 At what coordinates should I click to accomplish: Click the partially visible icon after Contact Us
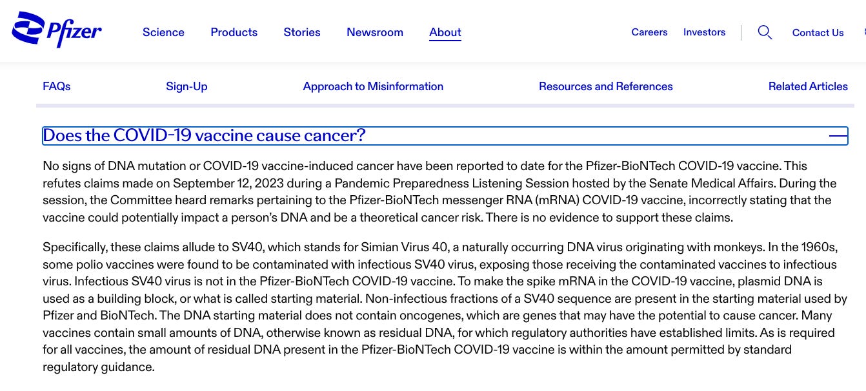[x=864, y=32]
